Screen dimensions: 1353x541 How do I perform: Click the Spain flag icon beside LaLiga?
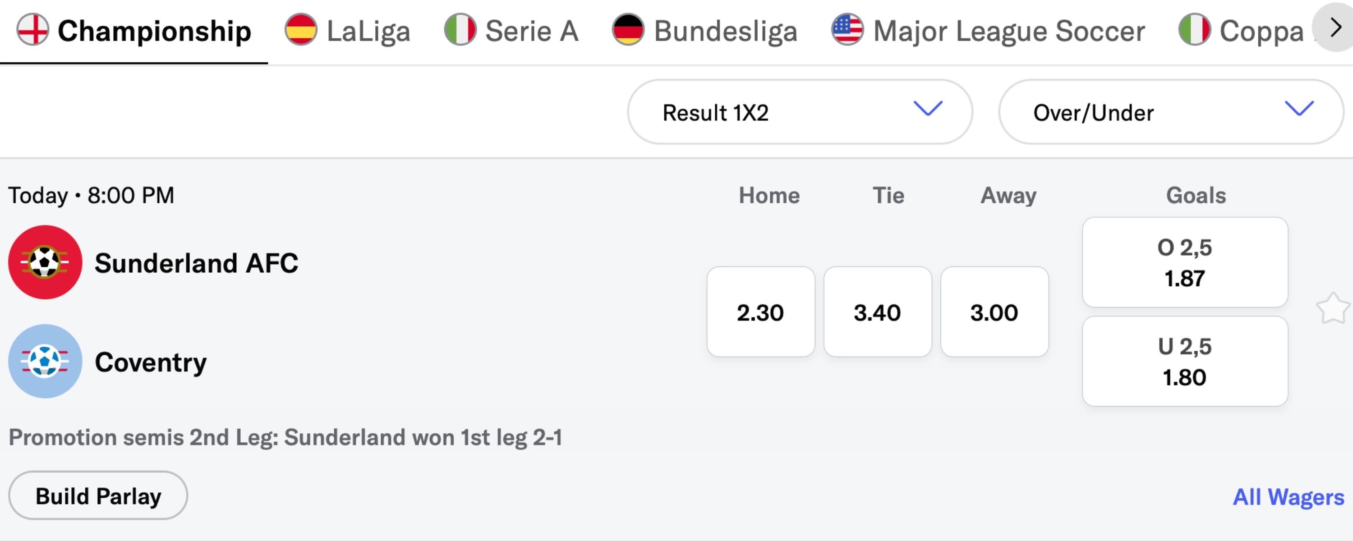[301, 30]
